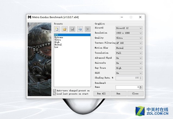The image size is (173, 119).
Task: Decrease Shading Rate with down arrow
Action: coord(141,79)
